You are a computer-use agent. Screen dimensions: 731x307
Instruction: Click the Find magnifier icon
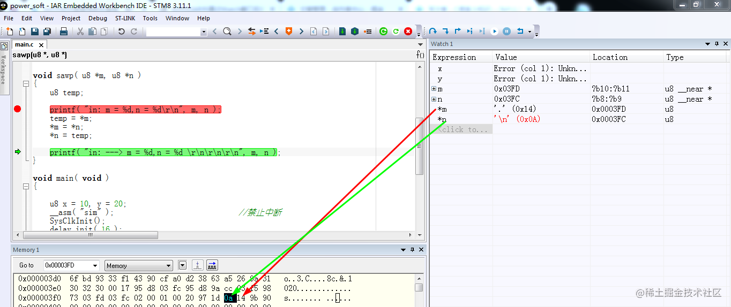[x=227, y=32]
